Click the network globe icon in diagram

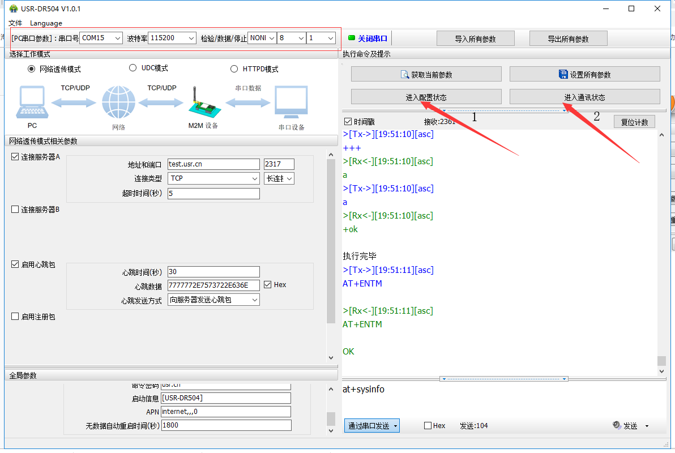coord(118,103)
